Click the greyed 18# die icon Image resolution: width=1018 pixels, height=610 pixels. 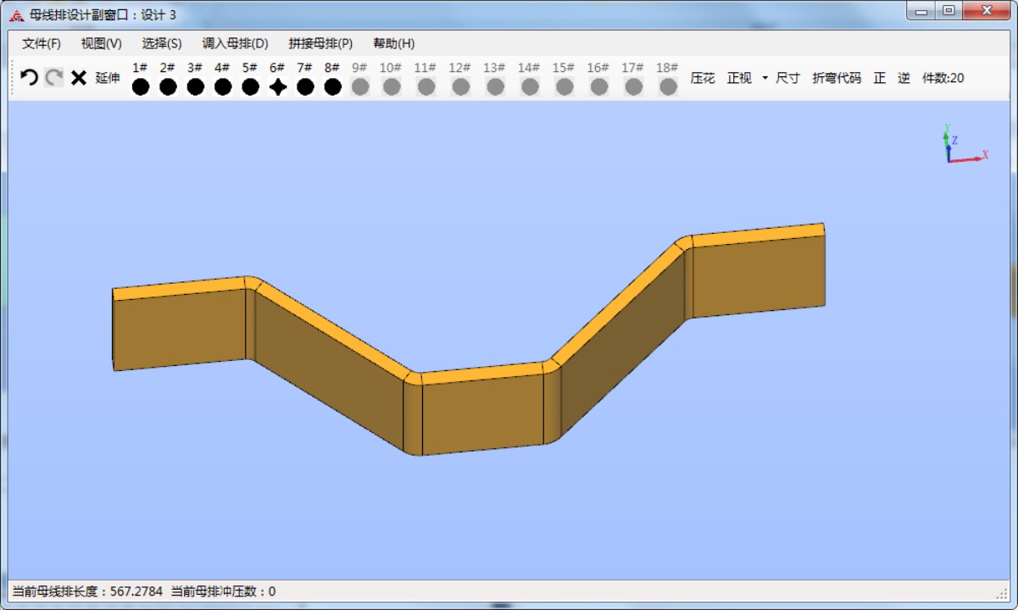pos(668,86)
